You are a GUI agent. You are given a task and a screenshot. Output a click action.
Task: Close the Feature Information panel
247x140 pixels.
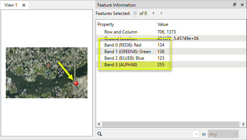coord(242,5)
